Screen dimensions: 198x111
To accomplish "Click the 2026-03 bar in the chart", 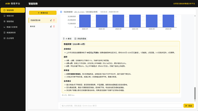I will point(118,21).
